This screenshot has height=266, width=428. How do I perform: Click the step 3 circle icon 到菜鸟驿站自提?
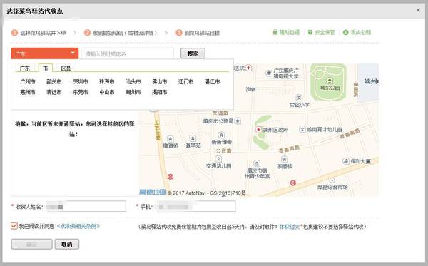(179, 33)
